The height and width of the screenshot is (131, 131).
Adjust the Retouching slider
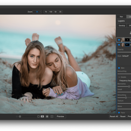tap(124, 74)
